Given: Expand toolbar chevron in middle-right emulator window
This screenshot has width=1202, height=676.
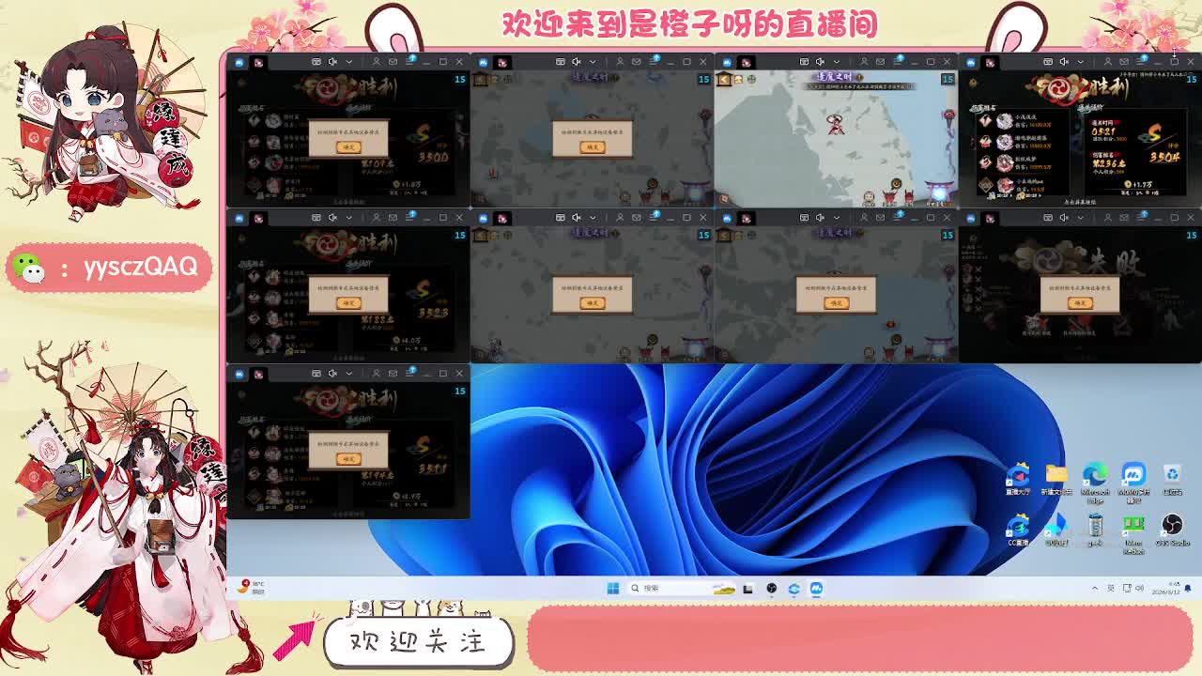Looking at the screenshot, I should pos(1081,218).
